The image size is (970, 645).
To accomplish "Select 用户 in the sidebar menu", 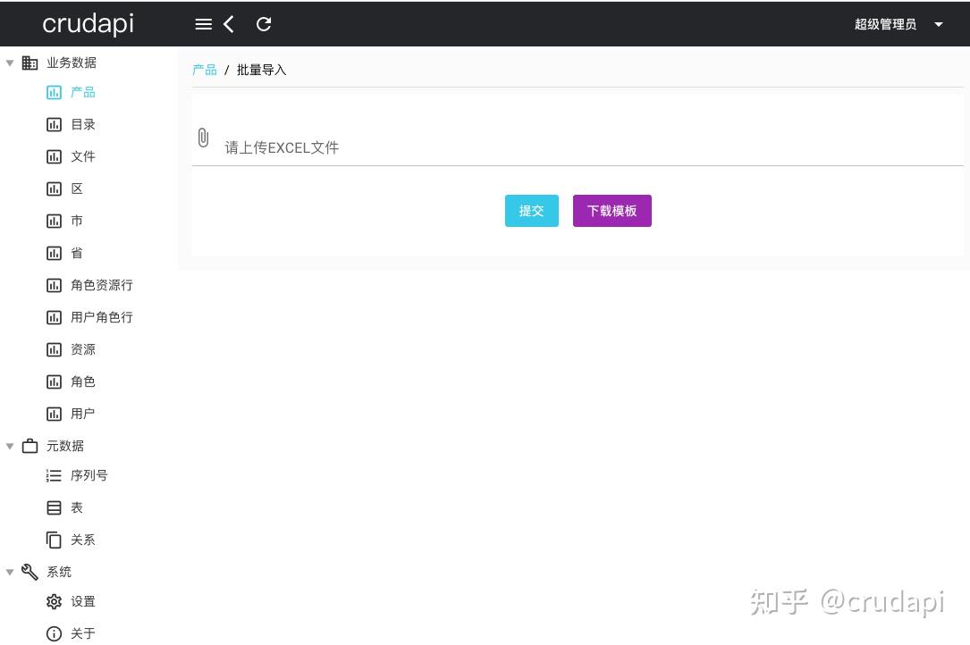I will coord(82,414).
